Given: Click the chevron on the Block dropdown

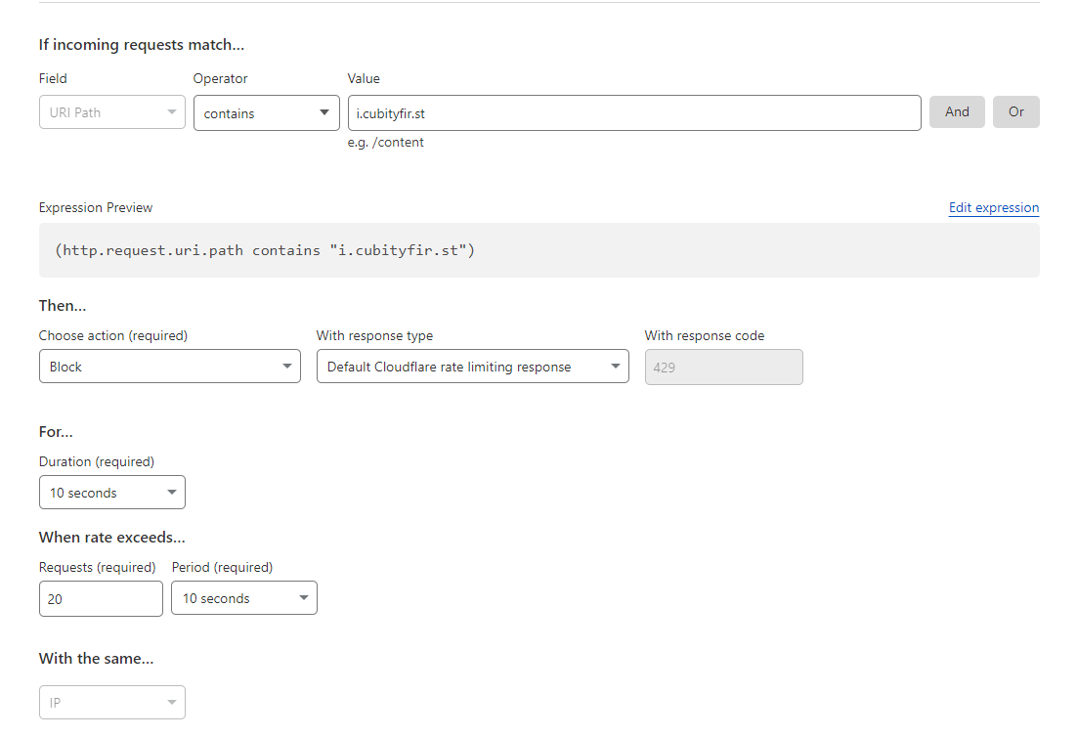Looking at the screenshot, I should coord(287,366).
